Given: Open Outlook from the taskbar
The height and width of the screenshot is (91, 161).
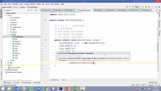Looking at the screenshot, I should (x=17, y=89).
